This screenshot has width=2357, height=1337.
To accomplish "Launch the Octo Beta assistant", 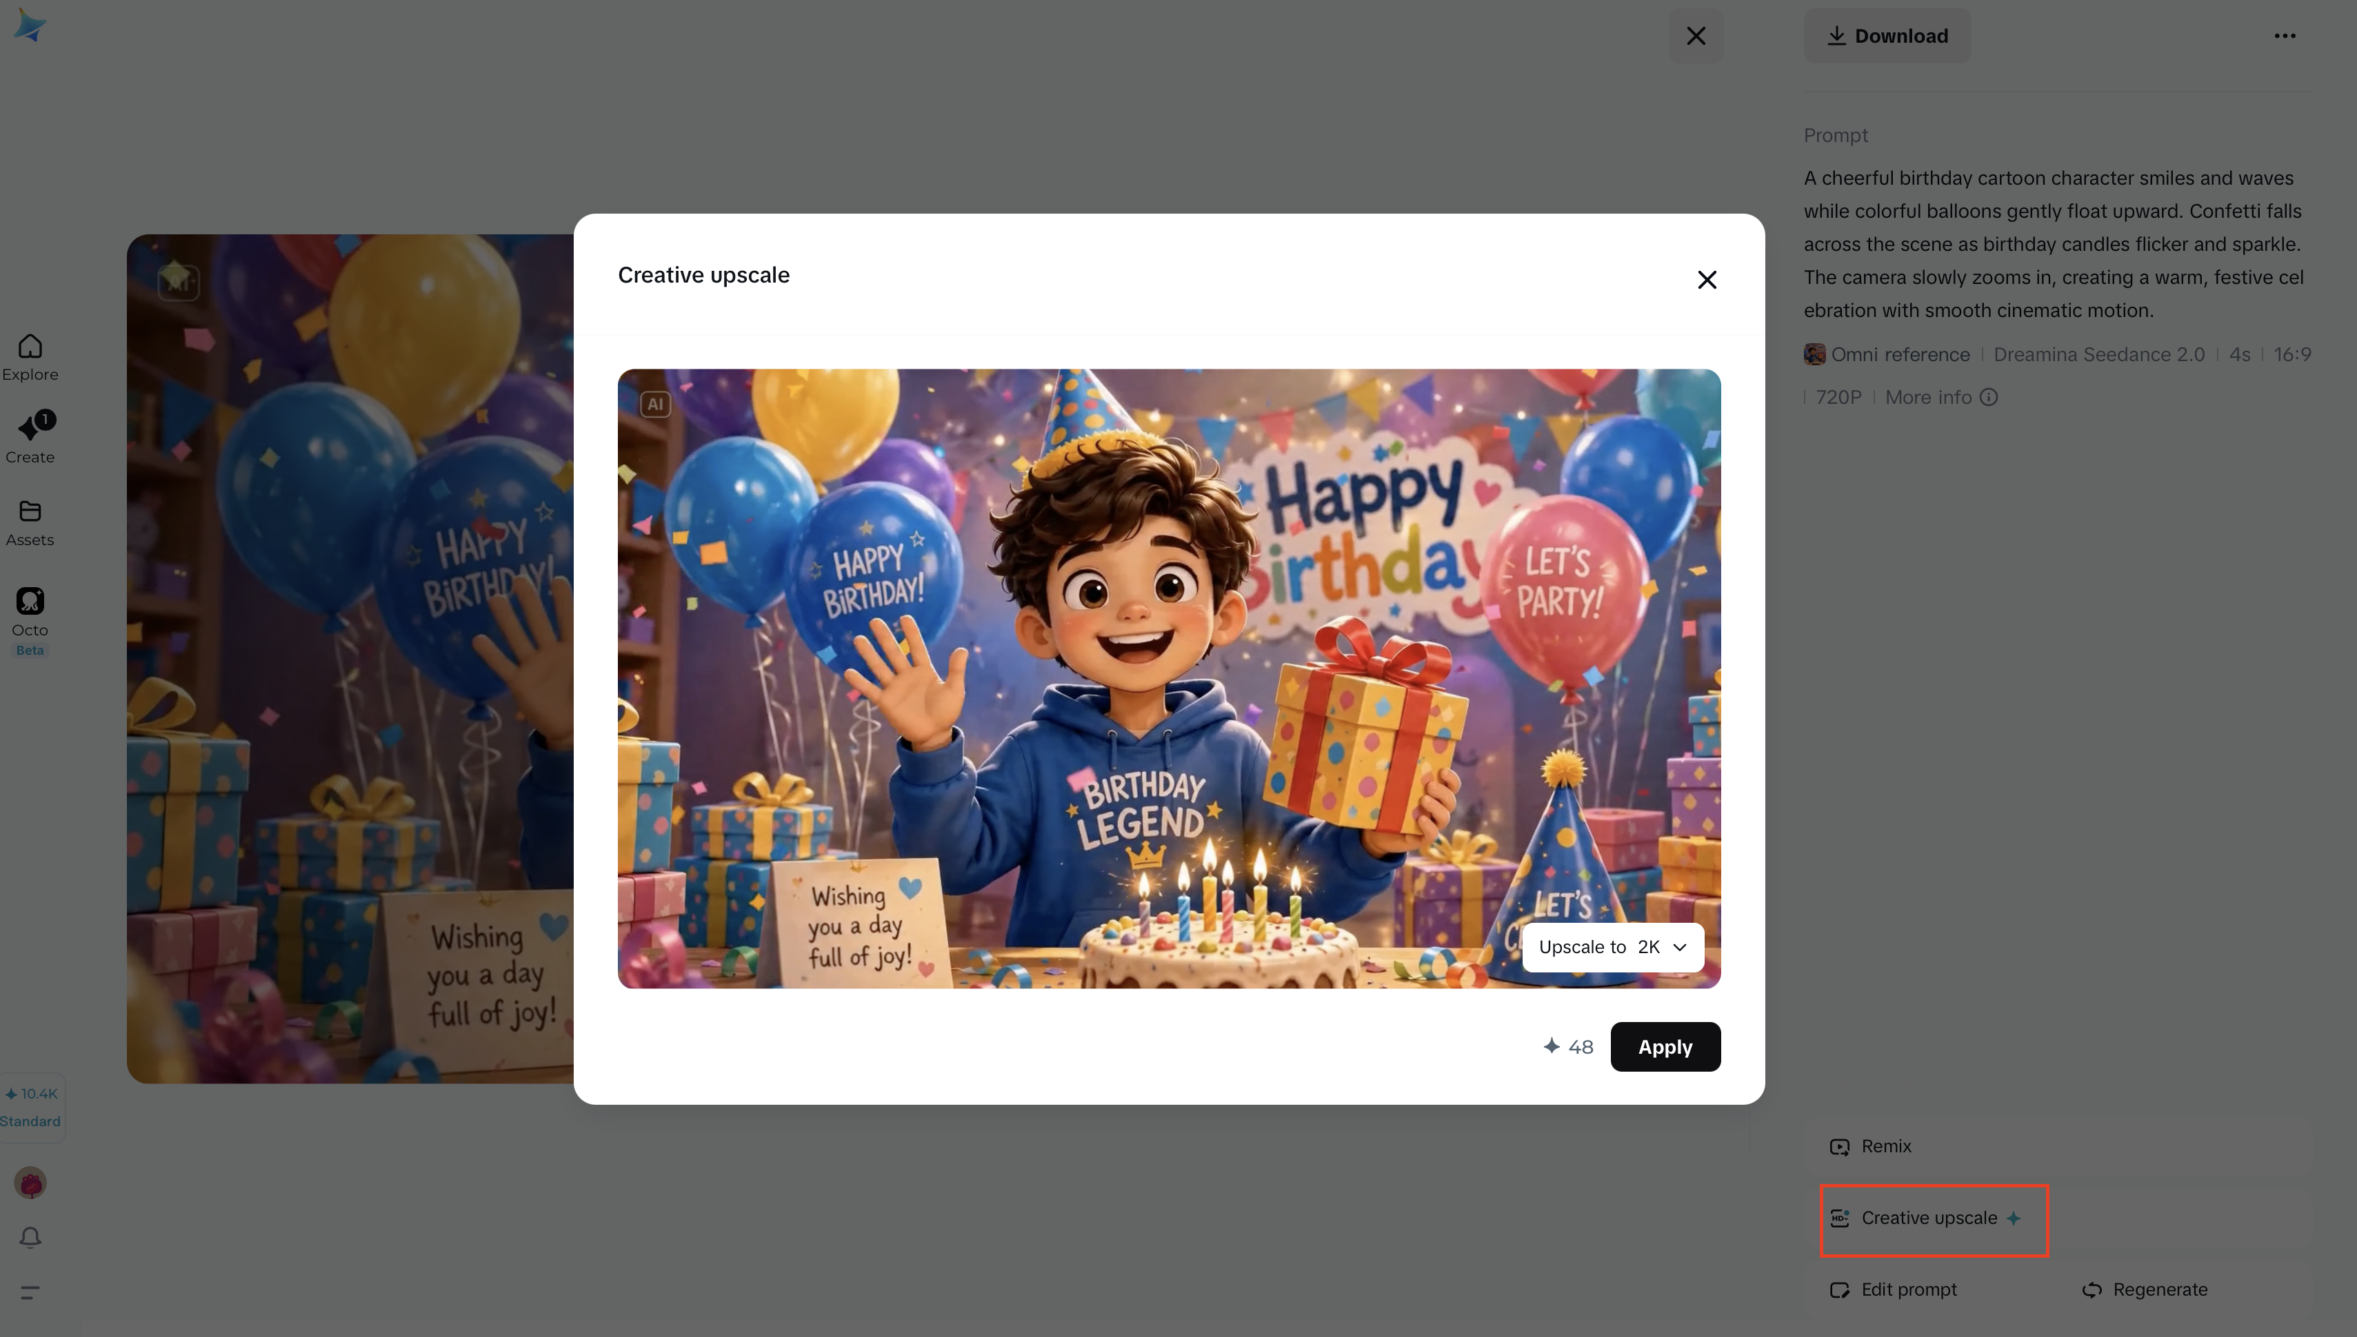I will point(30,622).
